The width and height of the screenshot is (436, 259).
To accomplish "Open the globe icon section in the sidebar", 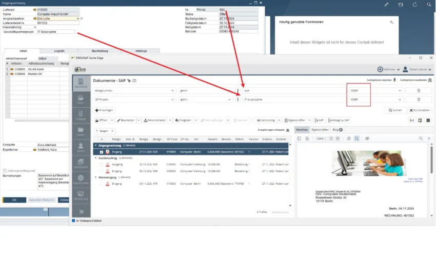I will tap(81, 178).
